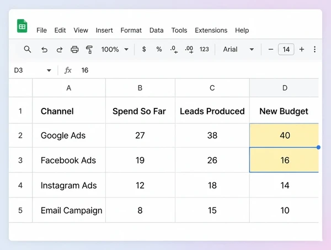Select cell with leads value 26
Viewport: 331px width, 250px height.
click(x=212, y=160)
